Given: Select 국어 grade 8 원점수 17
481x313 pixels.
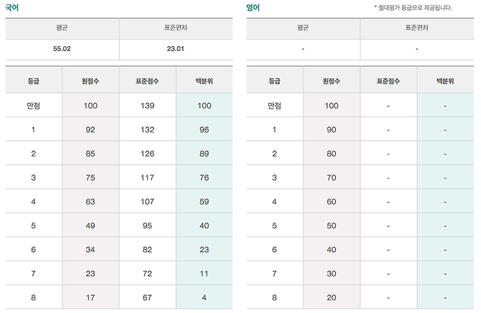Looking at the screenshot, I should [90, 298].
